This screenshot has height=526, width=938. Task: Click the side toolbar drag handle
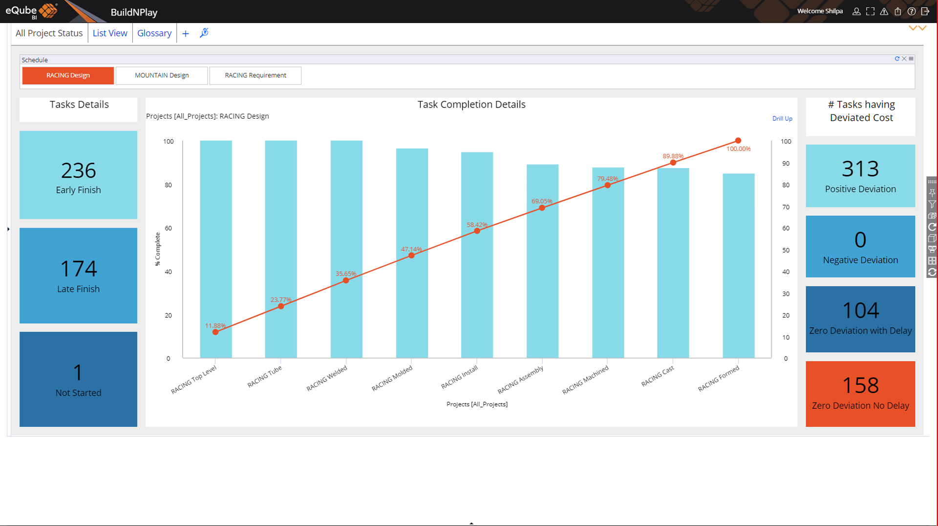[x=932, y=182]
